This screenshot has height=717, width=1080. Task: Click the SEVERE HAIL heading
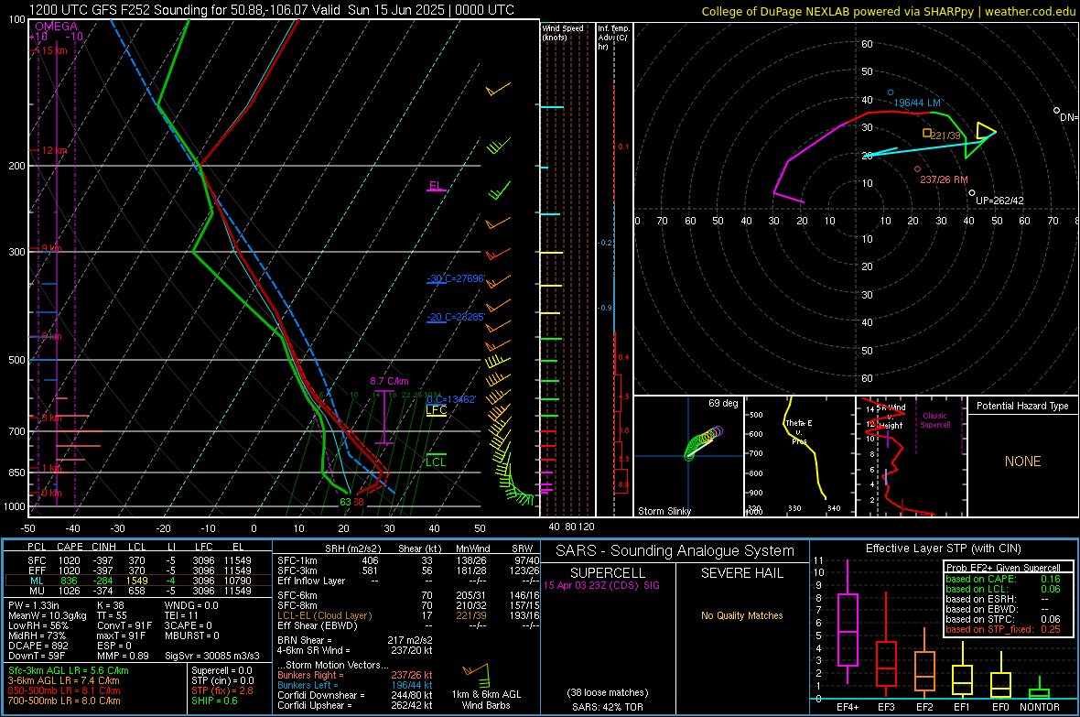tap(741, 573)
